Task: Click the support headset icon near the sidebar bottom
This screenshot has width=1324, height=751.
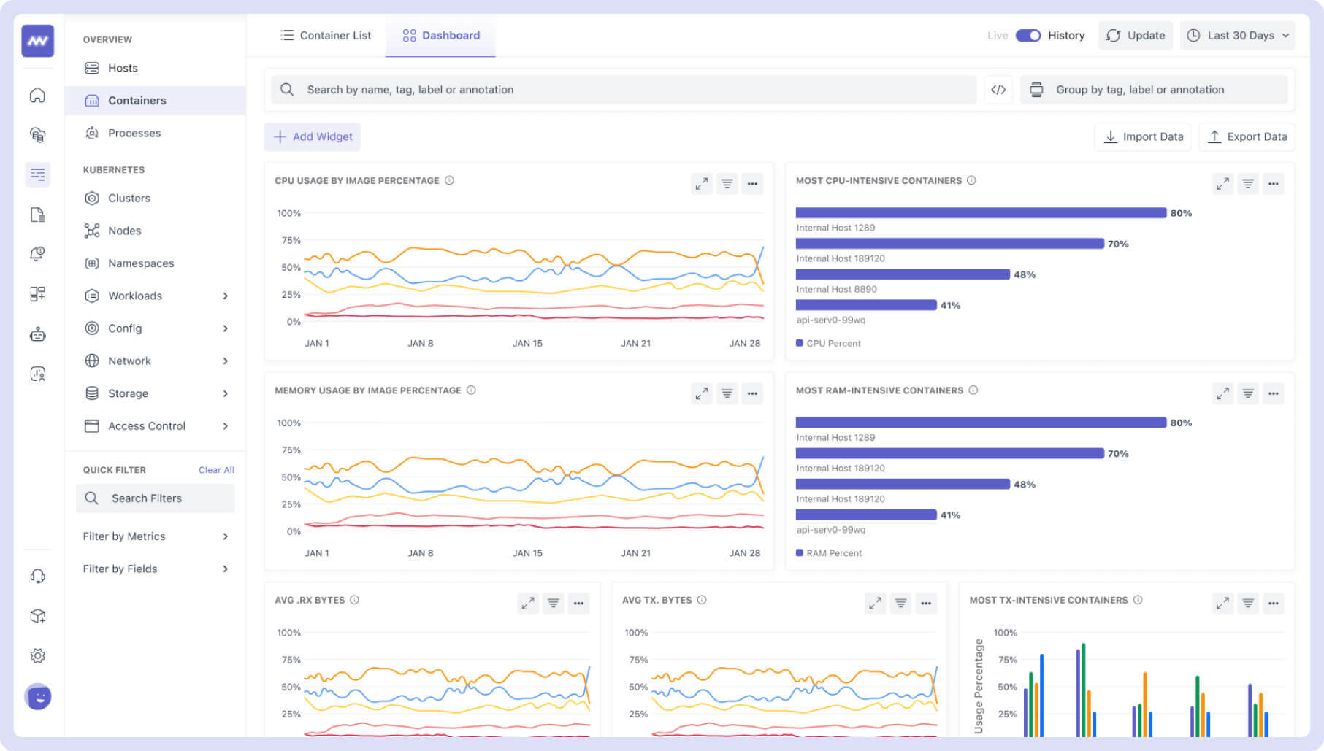Action: [37, 576]
